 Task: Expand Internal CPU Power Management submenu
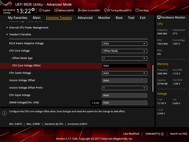[x=29, y=28]
